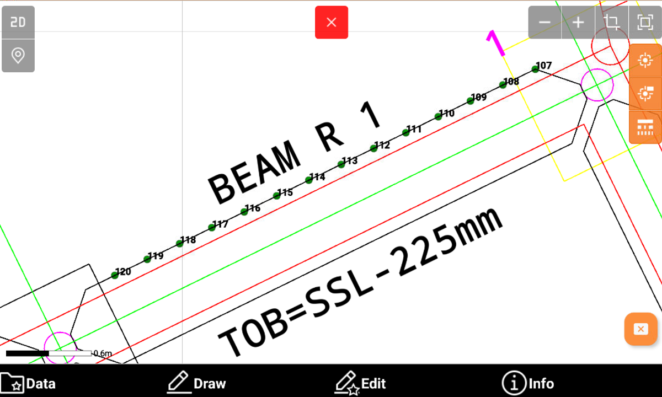This screenshot has height=397, width=662.
Task: Zoom out using the minus button
Action: pyautogui.click(x=544, y=23)
